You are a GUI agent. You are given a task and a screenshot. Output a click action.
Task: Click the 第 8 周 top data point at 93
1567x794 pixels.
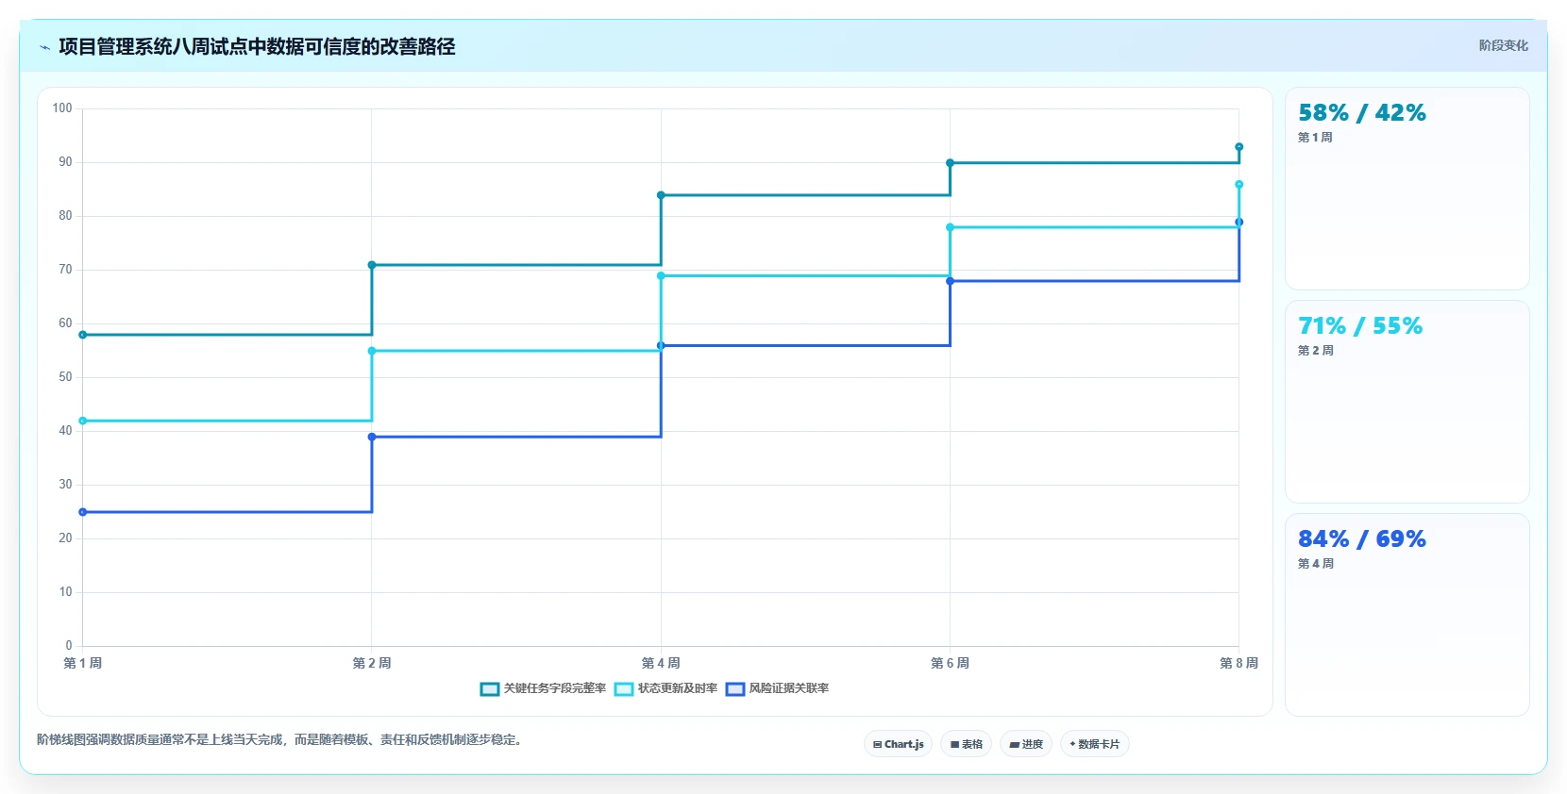click(x=1239, y=147)
